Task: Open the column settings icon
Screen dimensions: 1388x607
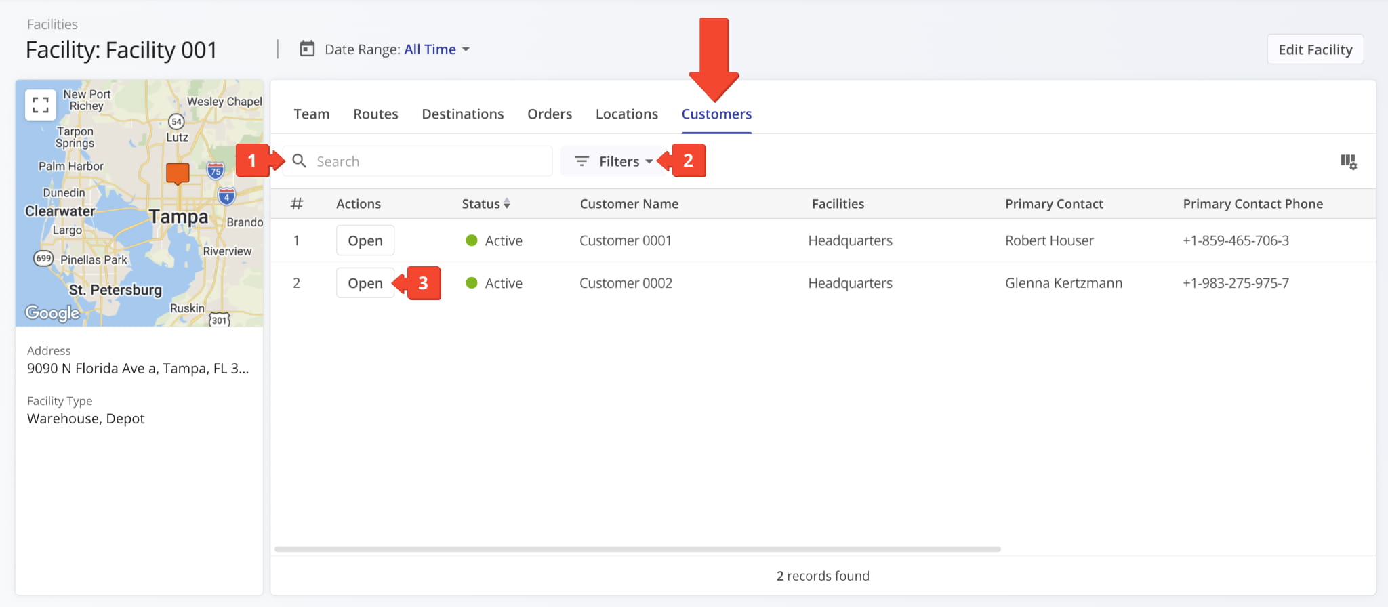Action: (1348, 161)
